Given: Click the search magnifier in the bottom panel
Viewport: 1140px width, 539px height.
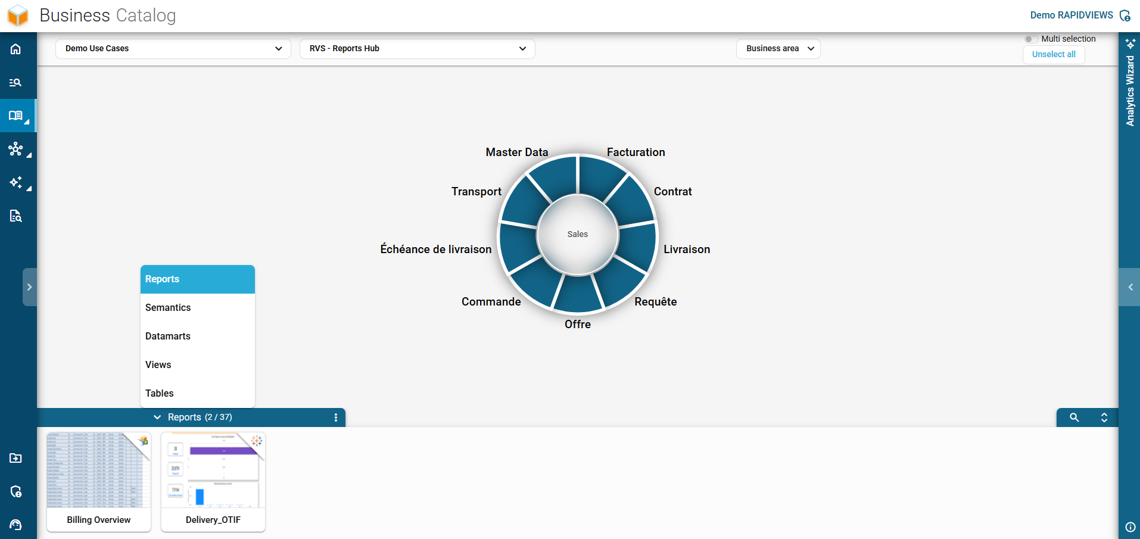Looking at the screenshot, I should (x=1074, y=418).
